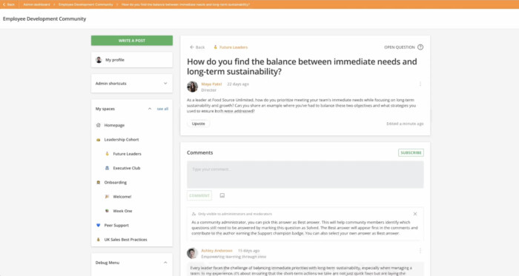This screenshot has height=276, width=519.
Task: Go to Homepage space
Action: (114, 125)
